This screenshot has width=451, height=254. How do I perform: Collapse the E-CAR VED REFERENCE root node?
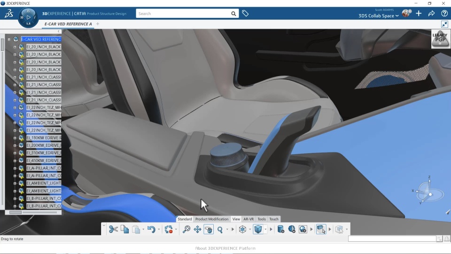coord(9,40)
